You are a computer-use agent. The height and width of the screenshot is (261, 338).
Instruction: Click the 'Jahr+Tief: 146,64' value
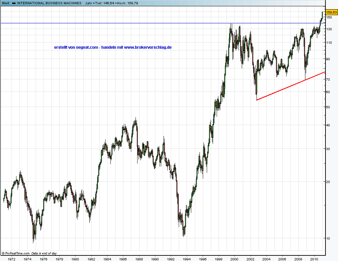click(99, 3)
